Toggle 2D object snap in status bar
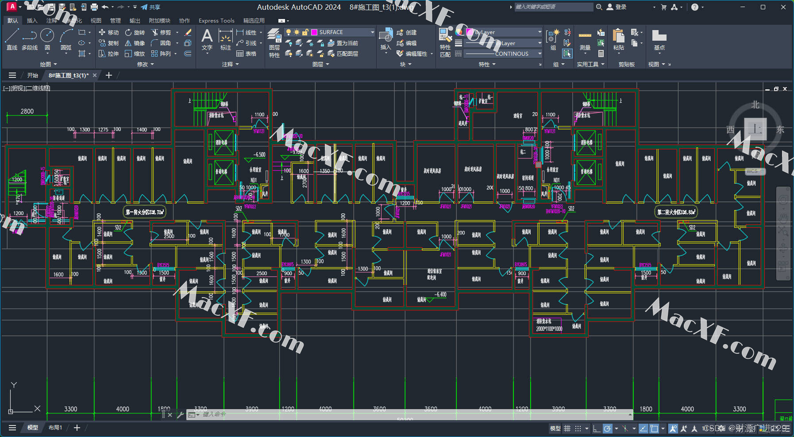This screenshot has height=437, width=794. pyautogui.click(x=654, y=428)
